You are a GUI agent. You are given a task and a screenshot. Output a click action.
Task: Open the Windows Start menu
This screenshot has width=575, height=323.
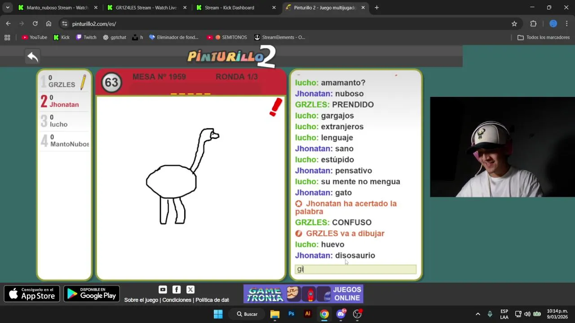click(218, 314)
